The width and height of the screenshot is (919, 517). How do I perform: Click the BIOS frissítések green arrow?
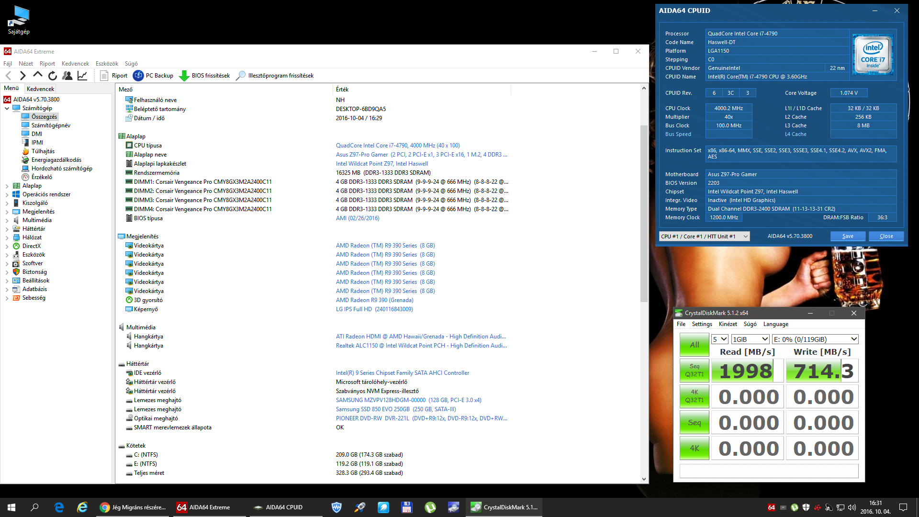tap(184, 76)
